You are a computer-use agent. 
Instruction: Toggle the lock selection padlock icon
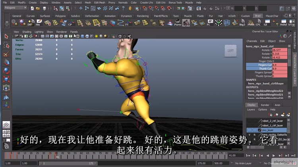tap(130, 8)
